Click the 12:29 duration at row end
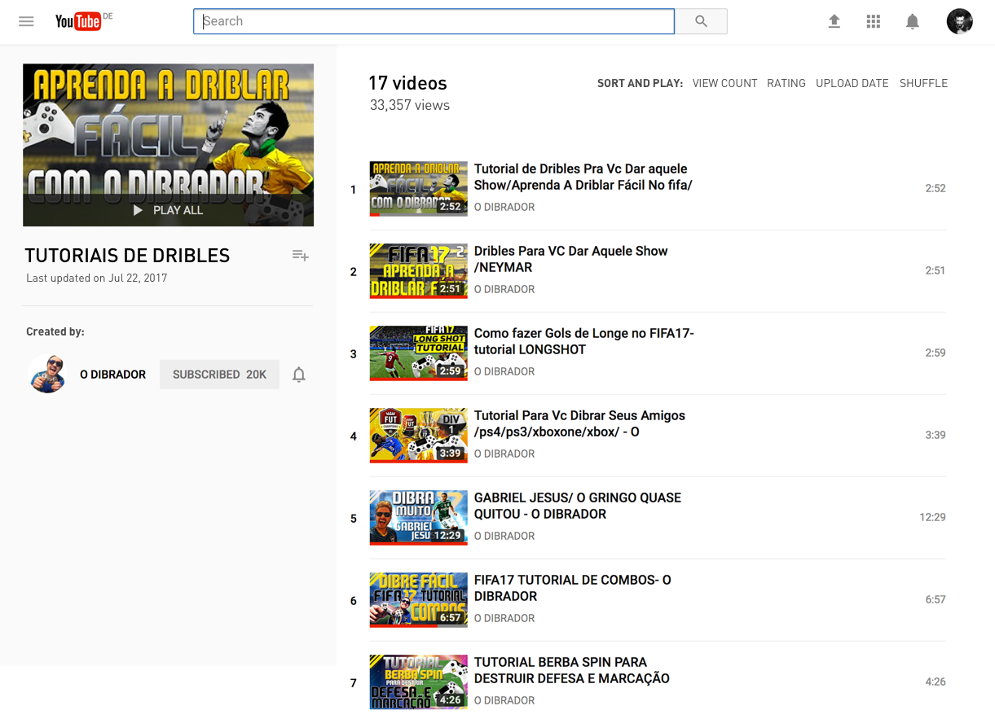Image resolution: width=995 pixels, height=719 pixels. (932, 517)
